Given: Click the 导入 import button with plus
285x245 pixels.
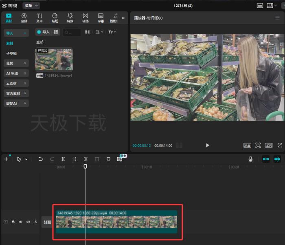Looking at the screenshot, I should click(43, 32).
